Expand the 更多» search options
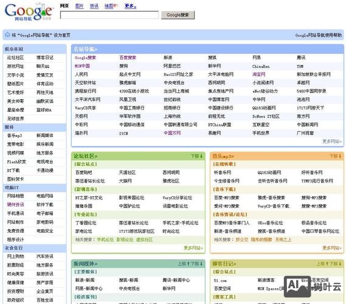The image size is (346, 304). (130, 6)
